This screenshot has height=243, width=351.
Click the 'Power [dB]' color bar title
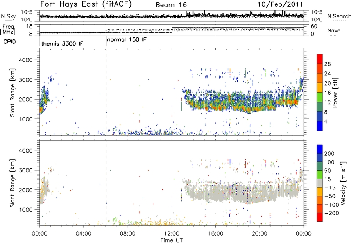(335, 93)
